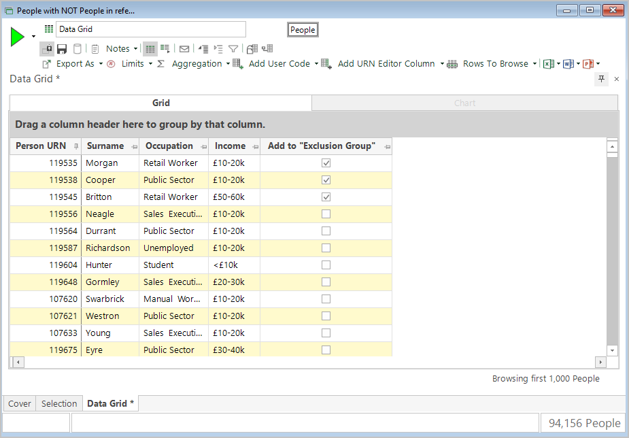
Task: Select the Data Grid bottom tab
Action: point(111,403)
